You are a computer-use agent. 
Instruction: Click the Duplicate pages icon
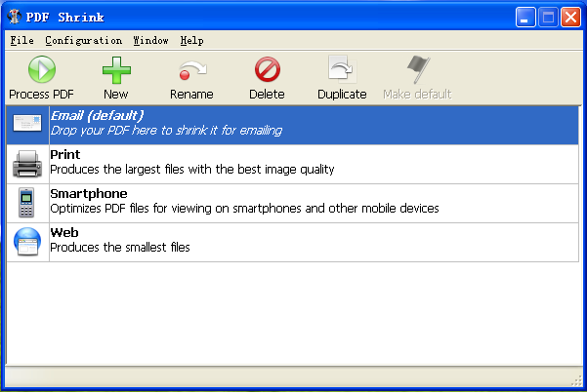click(x=342, y=69)
